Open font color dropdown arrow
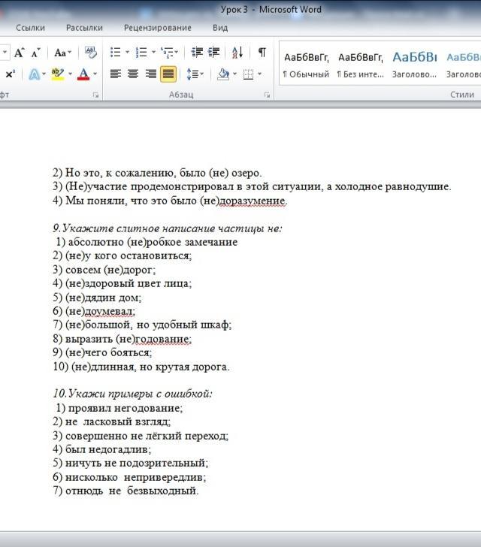The height and width of the screenshot is (547, 481). 95,74
